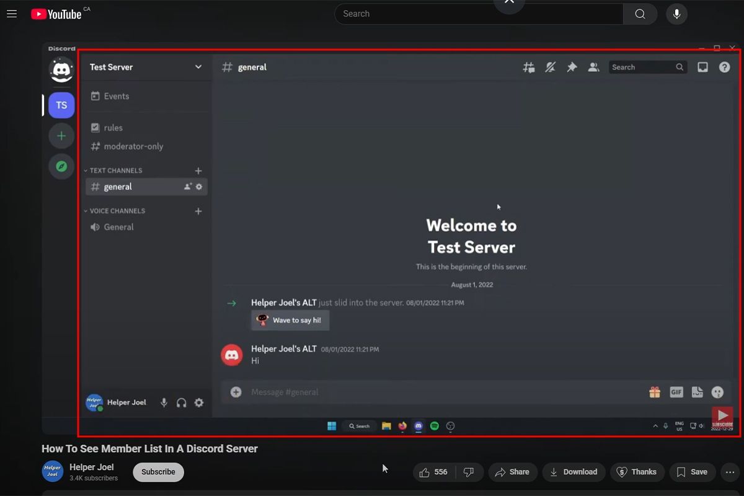Open the Discord inbox icon
Screen dimensions: 744x496
coord(702,67)
